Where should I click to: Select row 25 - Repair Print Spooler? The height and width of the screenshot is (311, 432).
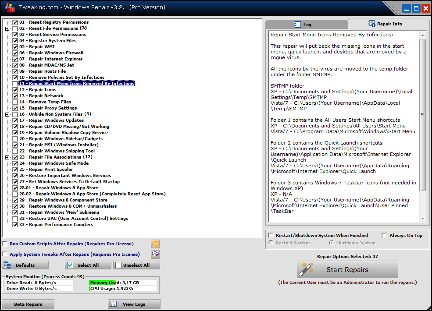coord(46,170)
